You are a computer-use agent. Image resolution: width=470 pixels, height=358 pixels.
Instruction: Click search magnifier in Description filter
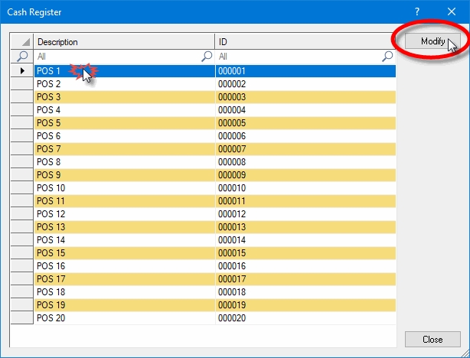pyautogui.click(x=207, y=57)
